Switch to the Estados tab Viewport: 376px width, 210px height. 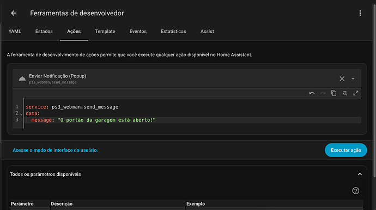[x=44, y=32]
